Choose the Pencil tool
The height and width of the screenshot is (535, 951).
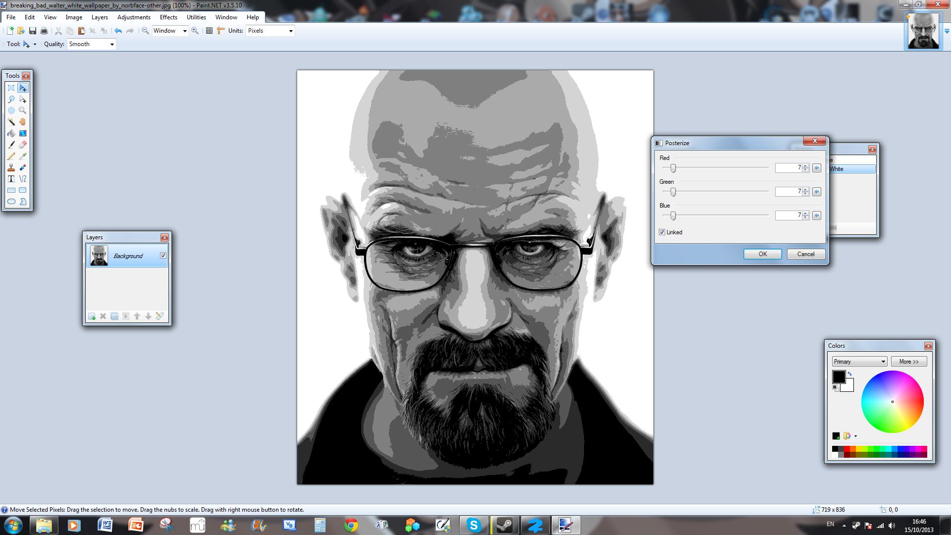(x=11, y=156)
